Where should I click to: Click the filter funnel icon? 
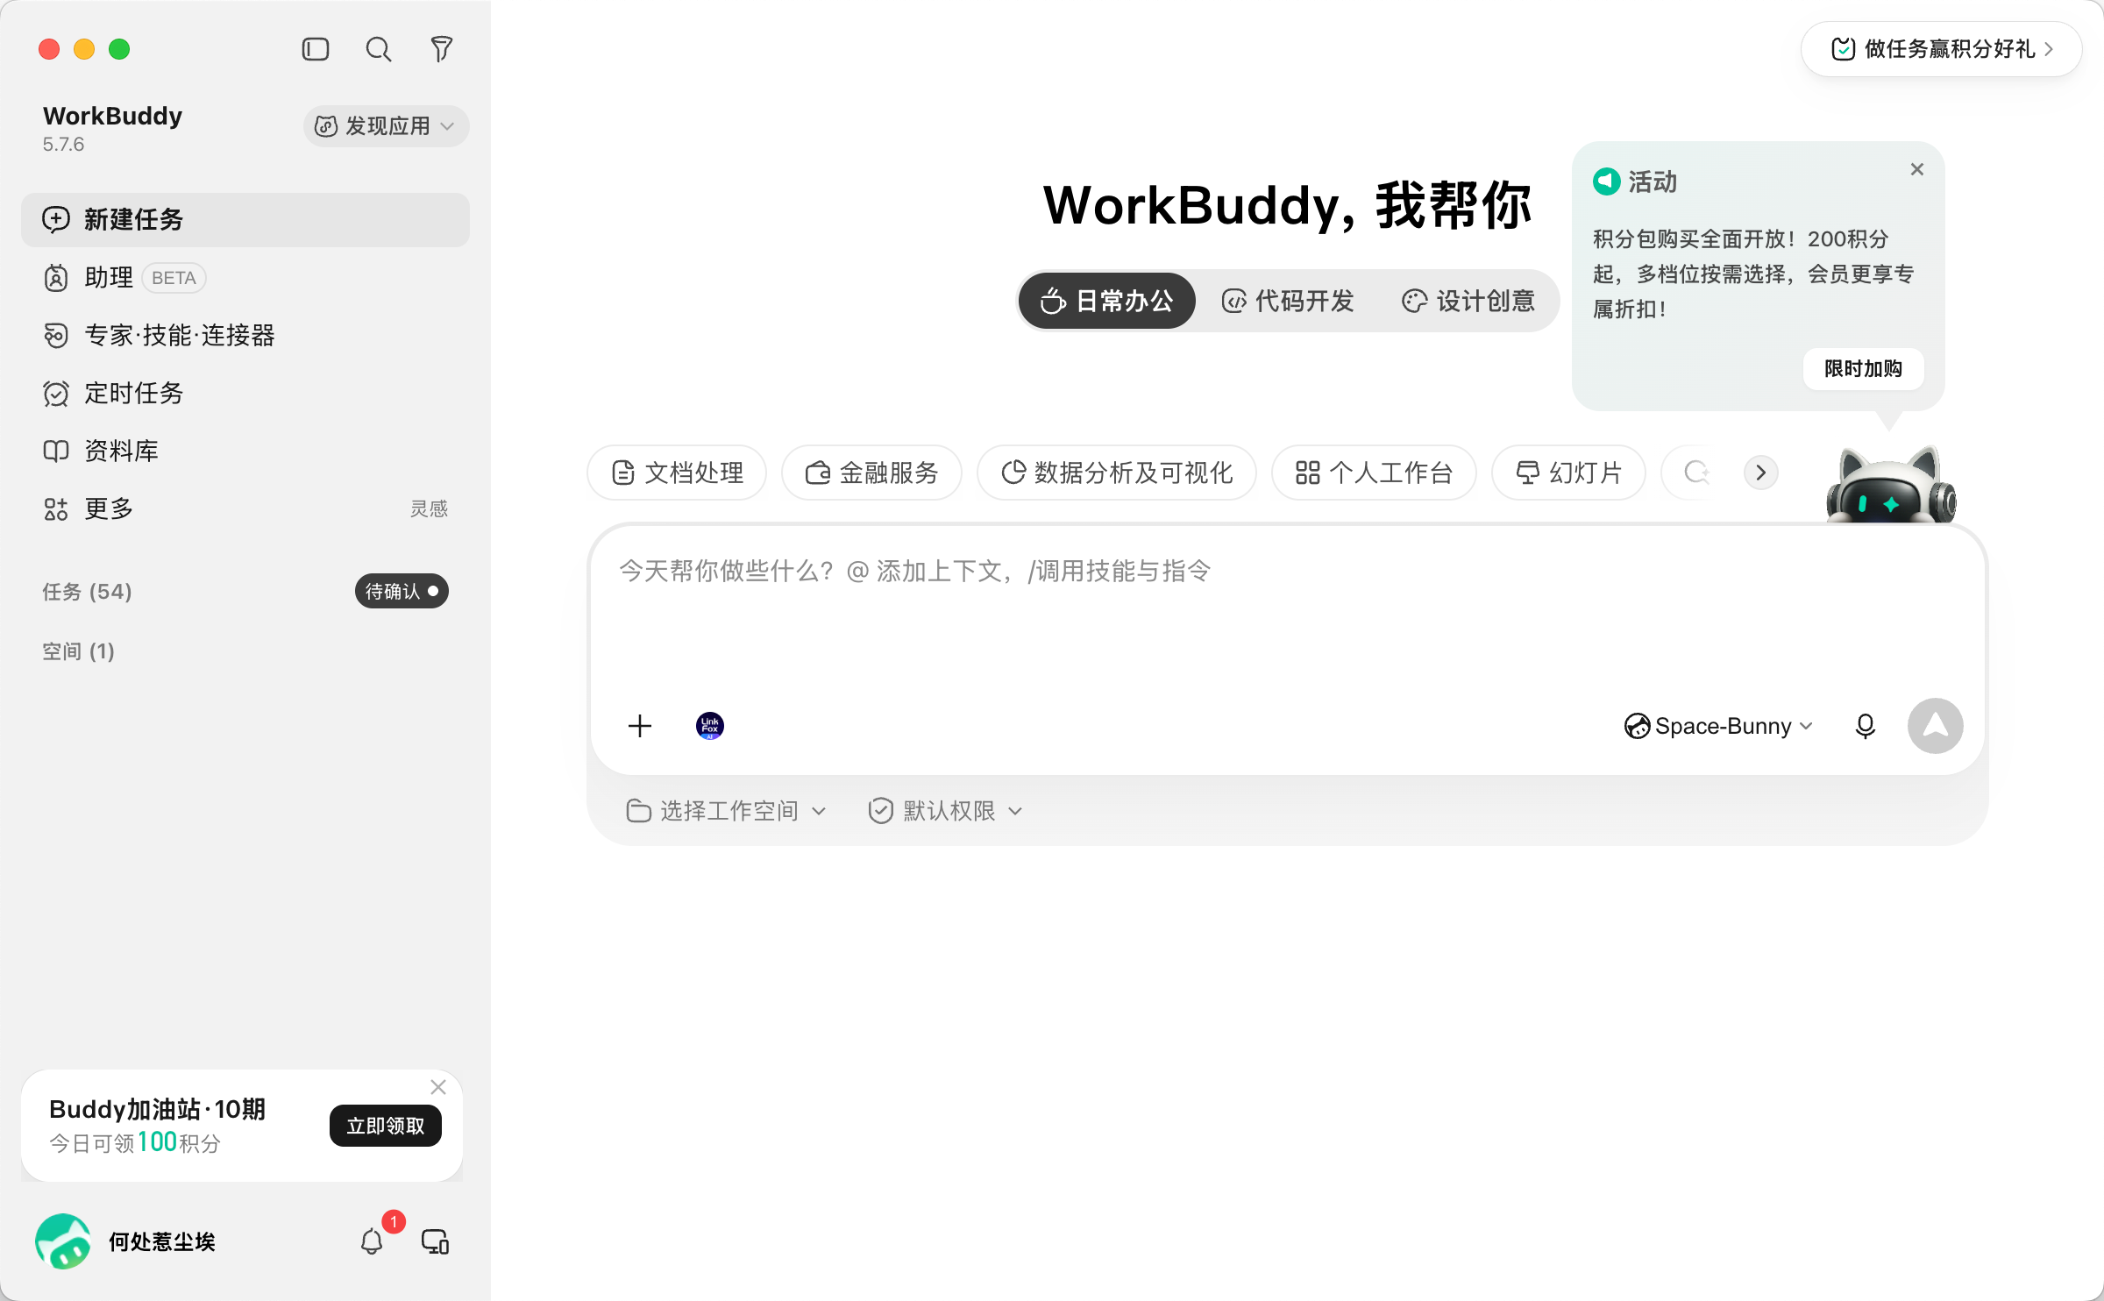pos(442,49)
